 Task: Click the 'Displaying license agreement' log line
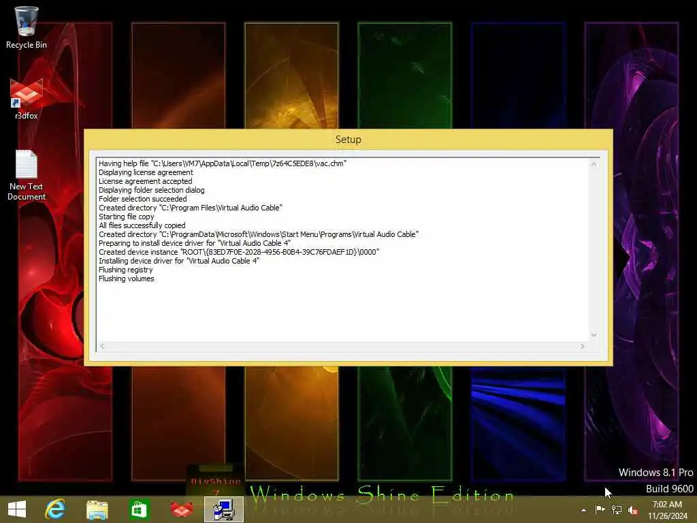146,172
